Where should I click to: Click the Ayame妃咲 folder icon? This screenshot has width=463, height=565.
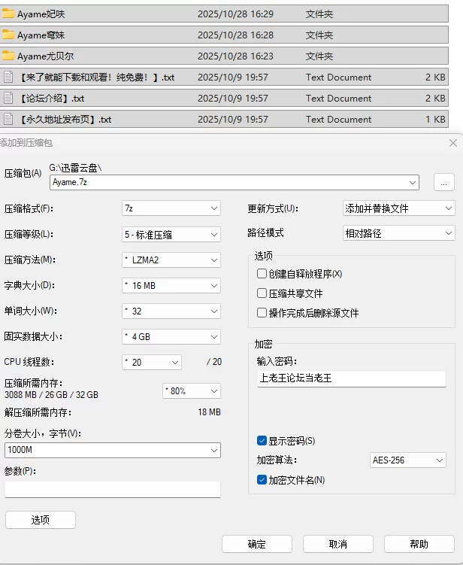(x=8, y=14)
